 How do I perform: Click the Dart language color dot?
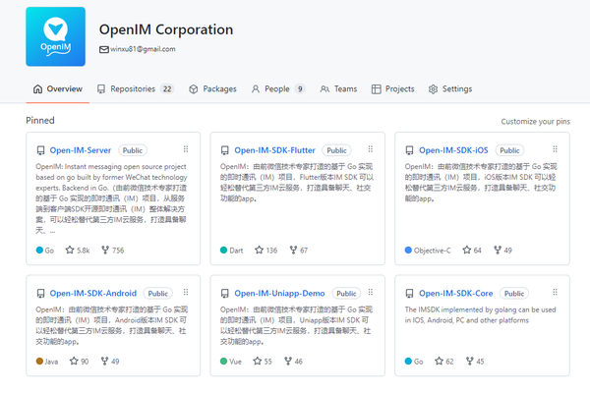(223, 251)
